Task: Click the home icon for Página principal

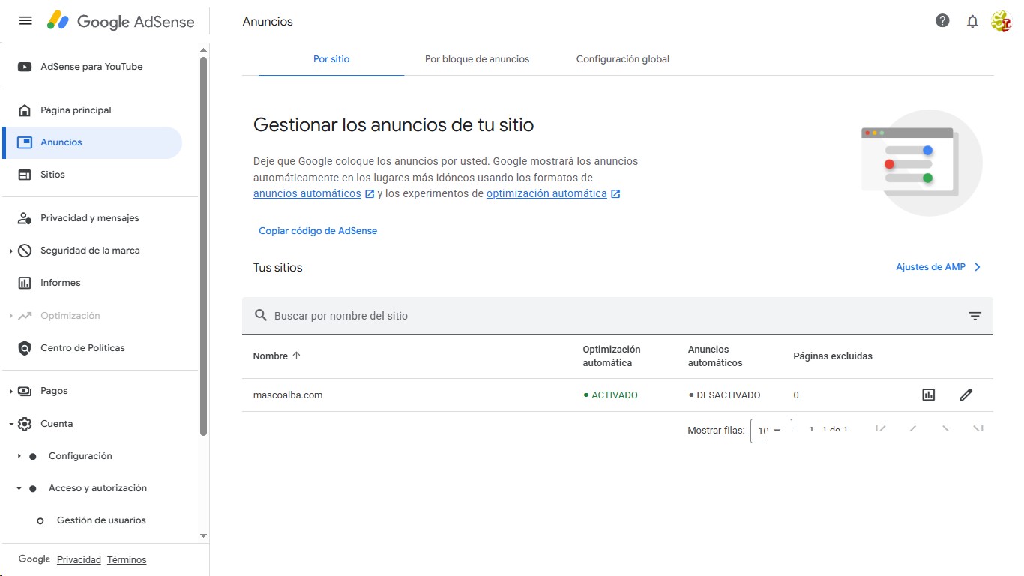Action: click(25, 110)
